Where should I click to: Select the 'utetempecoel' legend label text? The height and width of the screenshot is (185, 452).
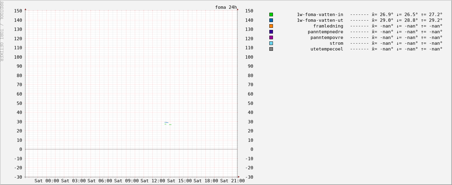point(327,49)
